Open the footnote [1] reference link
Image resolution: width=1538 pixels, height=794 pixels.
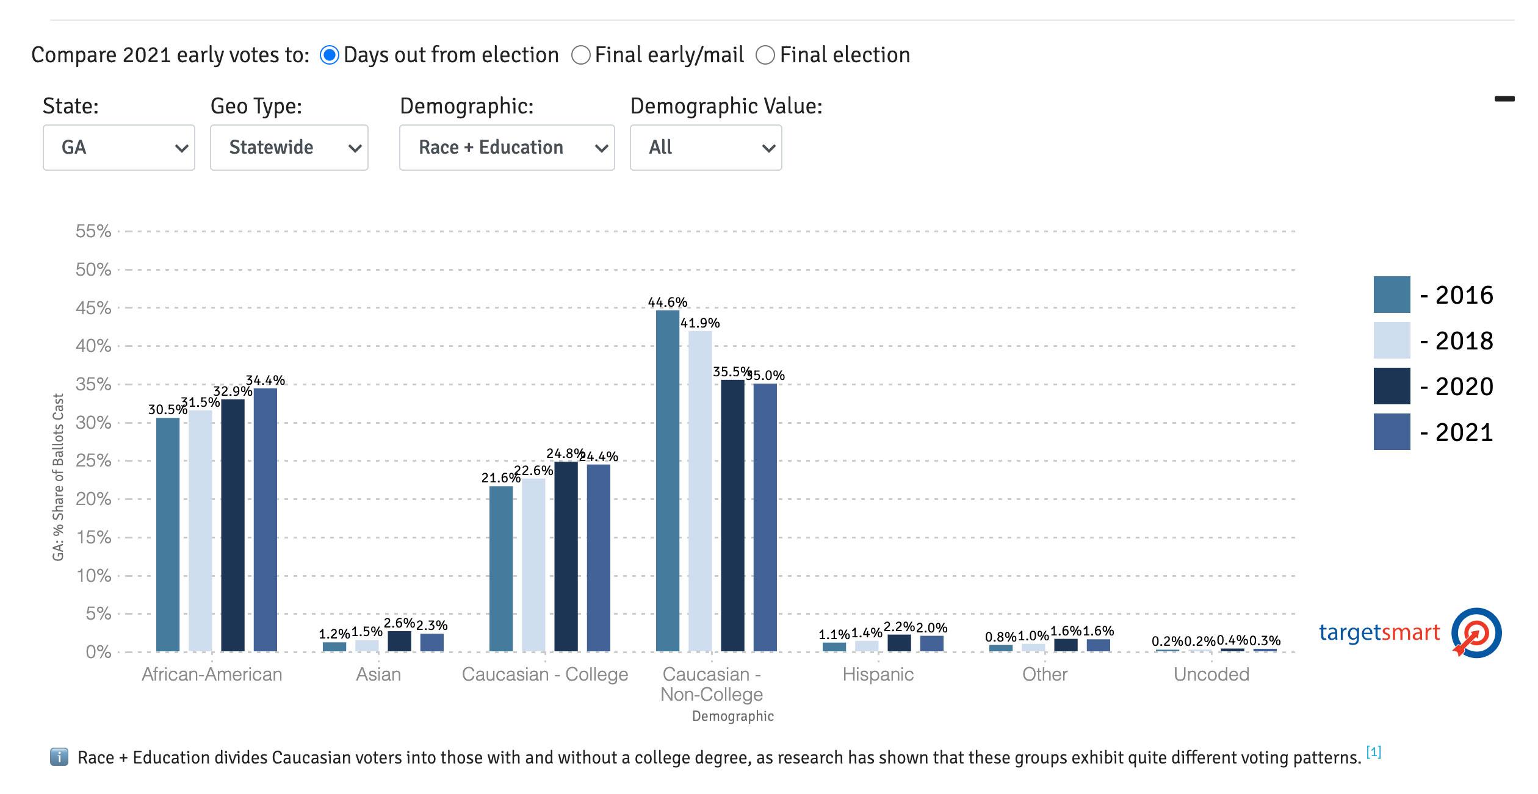(x=1373, y=751)
